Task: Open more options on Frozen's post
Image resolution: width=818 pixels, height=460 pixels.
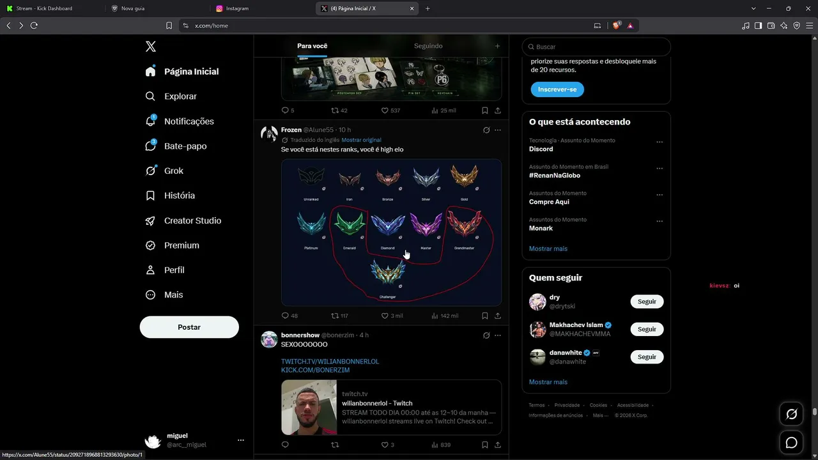Action: point(498,130)
